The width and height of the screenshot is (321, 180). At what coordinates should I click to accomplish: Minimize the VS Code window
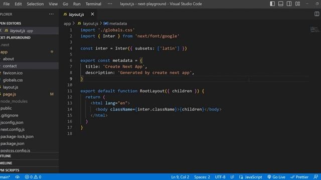click(x=307, y=3)
